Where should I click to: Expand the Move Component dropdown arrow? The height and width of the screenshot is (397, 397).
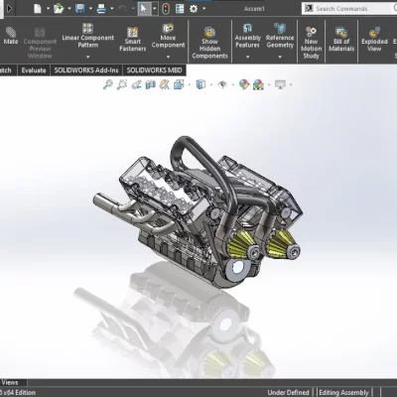click(x=168, y=57)
